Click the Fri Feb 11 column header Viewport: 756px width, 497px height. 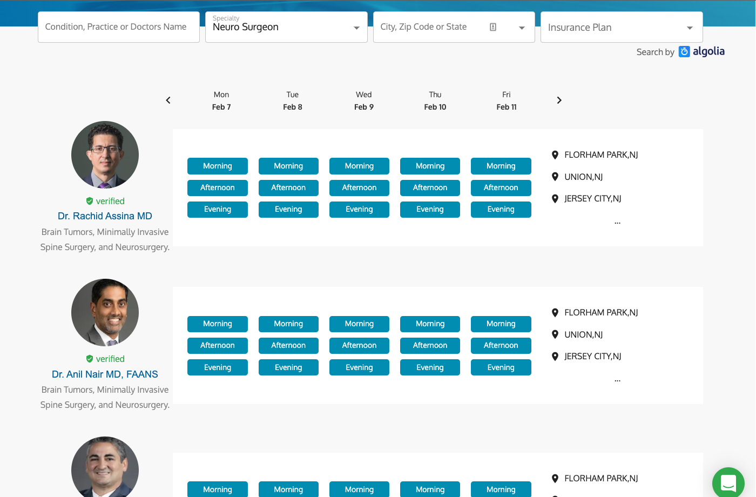pos(507,100)
